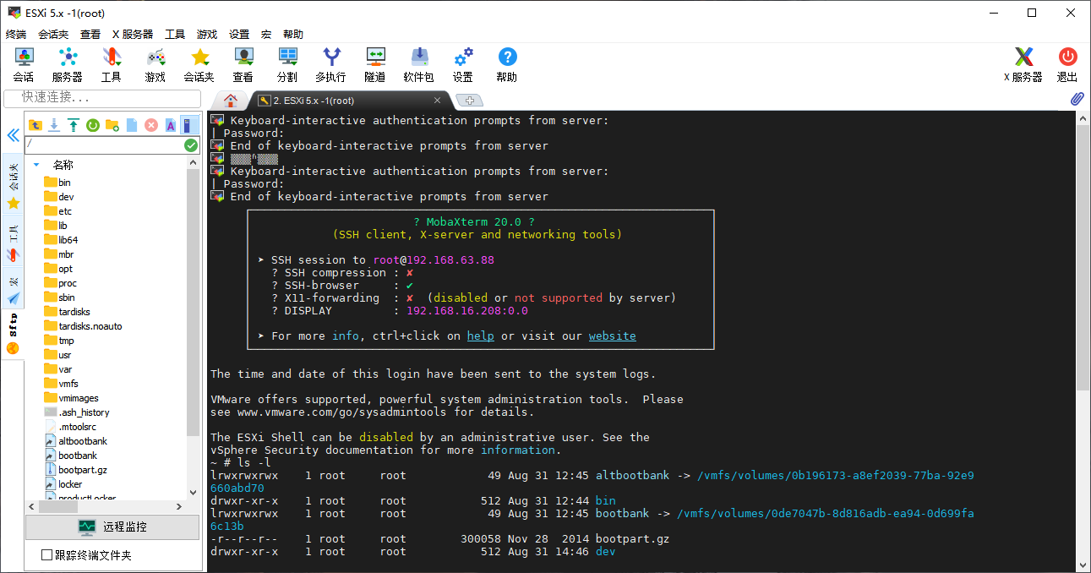Click the upload to current folder SFTP icon
Screen dimensions: 1091x573
click(74, 125)
